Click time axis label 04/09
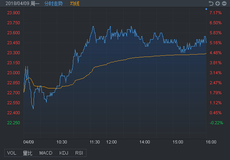The height and width of the screenshot is (160, 230). [x=28, y=142]
